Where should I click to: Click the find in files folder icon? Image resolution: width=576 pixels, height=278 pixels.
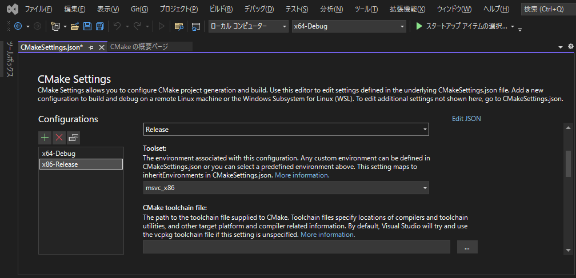pyautogui.click(x=179, y=26)
